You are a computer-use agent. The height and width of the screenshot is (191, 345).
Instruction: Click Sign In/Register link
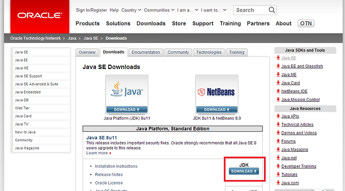click(92, 10)
